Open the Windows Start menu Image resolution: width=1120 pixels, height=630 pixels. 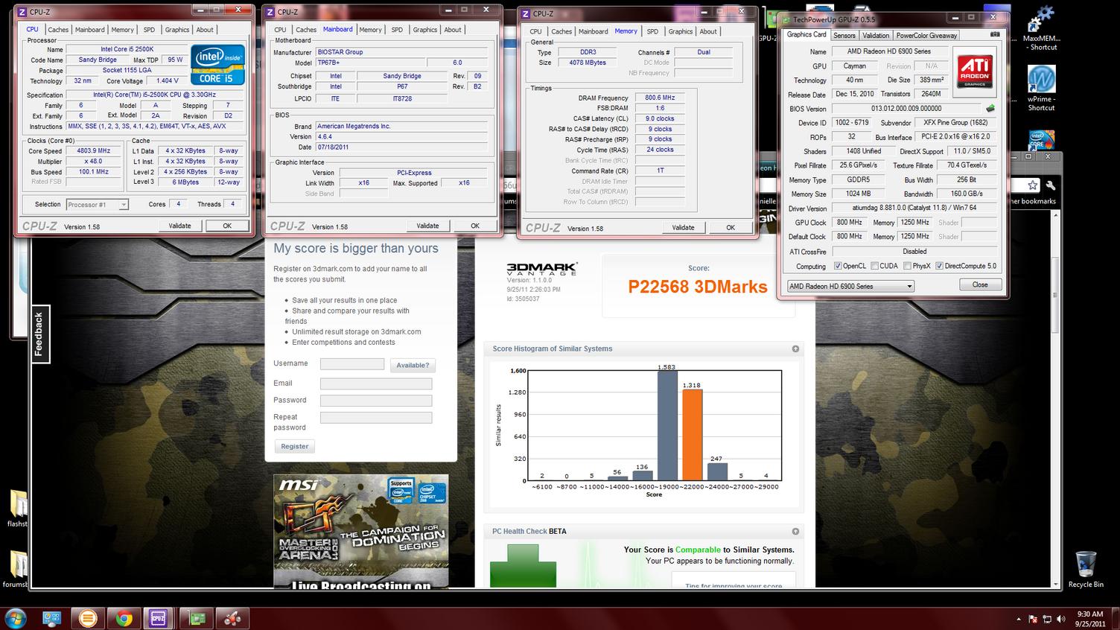point(16,618)
